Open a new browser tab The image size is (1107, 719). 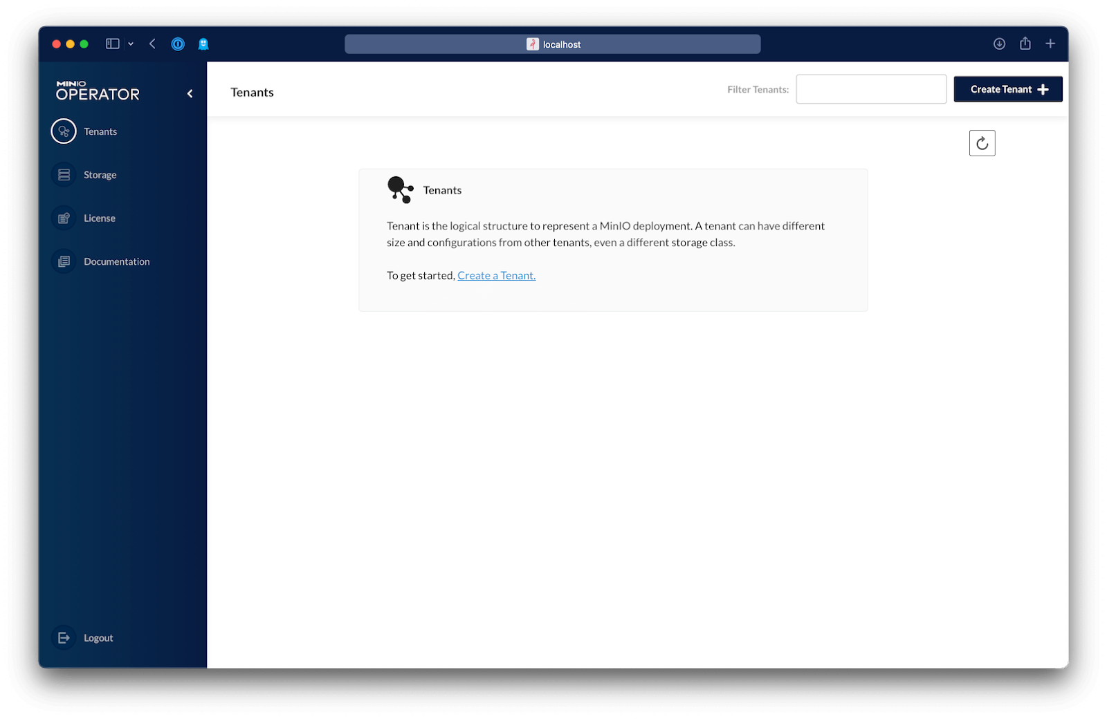pos(1050,44)
